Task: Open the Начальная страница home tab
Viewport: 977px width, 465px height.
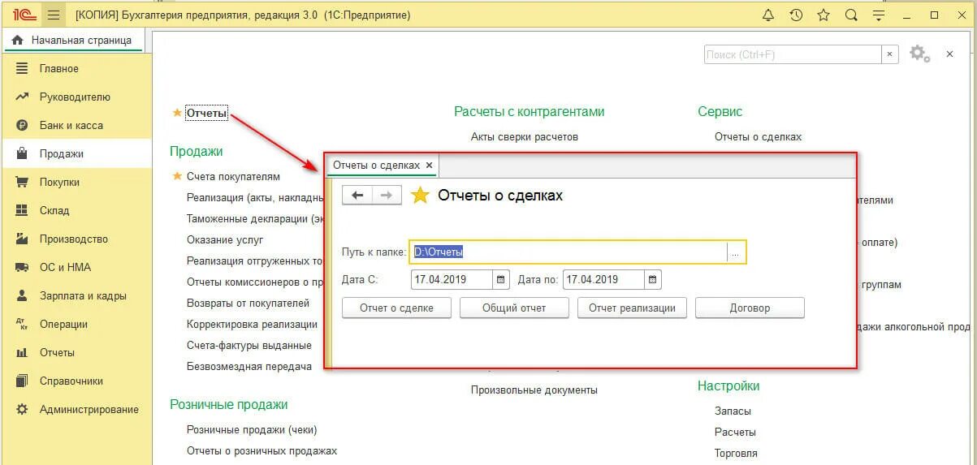Action: (x=72, y=40)
